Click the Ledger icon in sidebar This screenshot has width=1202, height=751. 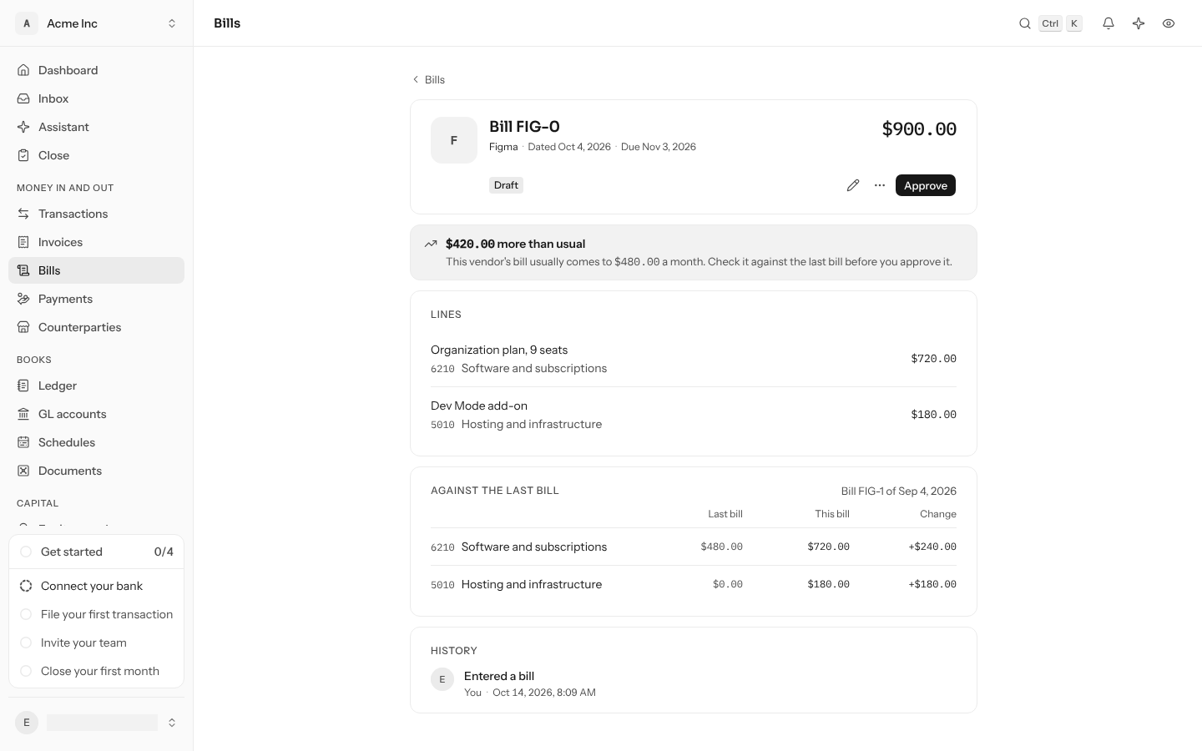coord(23,386)
